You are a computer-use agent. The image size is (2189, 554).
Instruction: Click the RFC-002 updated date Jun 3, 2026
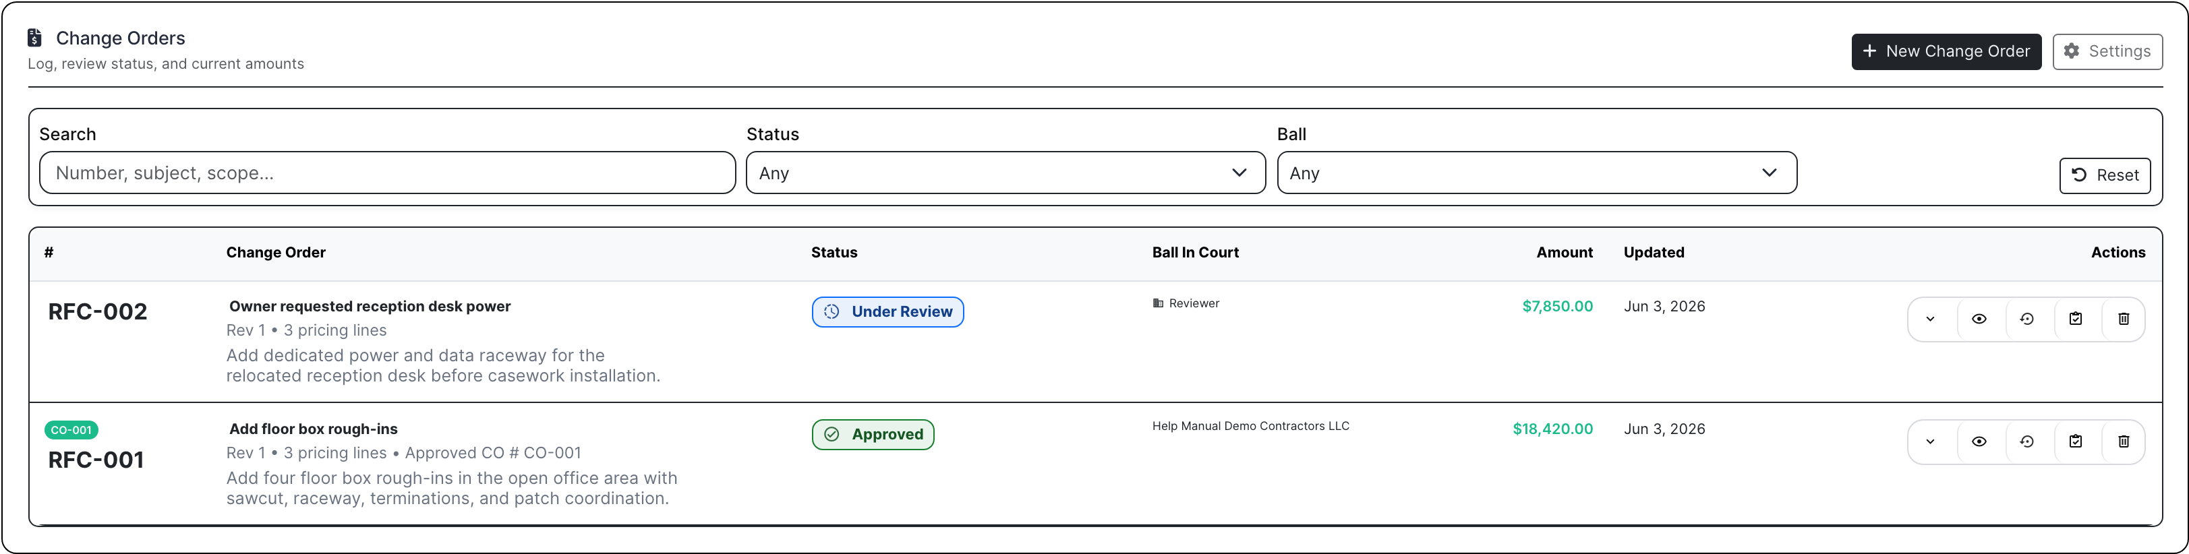tap(1664, 306)
